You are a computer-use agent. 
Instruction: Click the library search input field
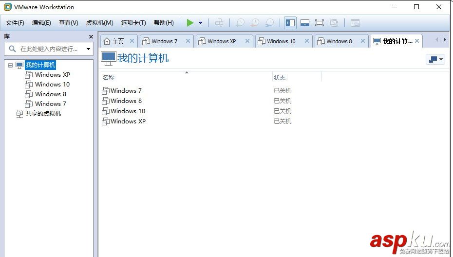point(49,49)
